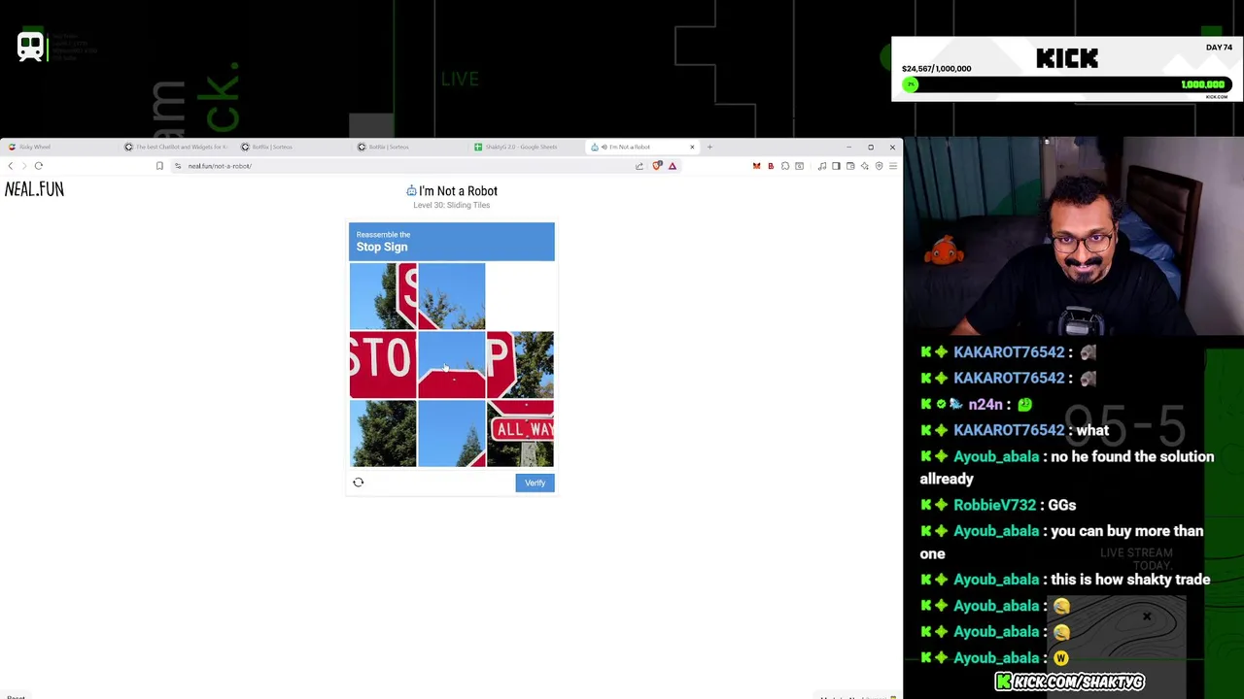Open a new browser tab
The width and height of the screenshot is (1244, 699).
(709, 147)
